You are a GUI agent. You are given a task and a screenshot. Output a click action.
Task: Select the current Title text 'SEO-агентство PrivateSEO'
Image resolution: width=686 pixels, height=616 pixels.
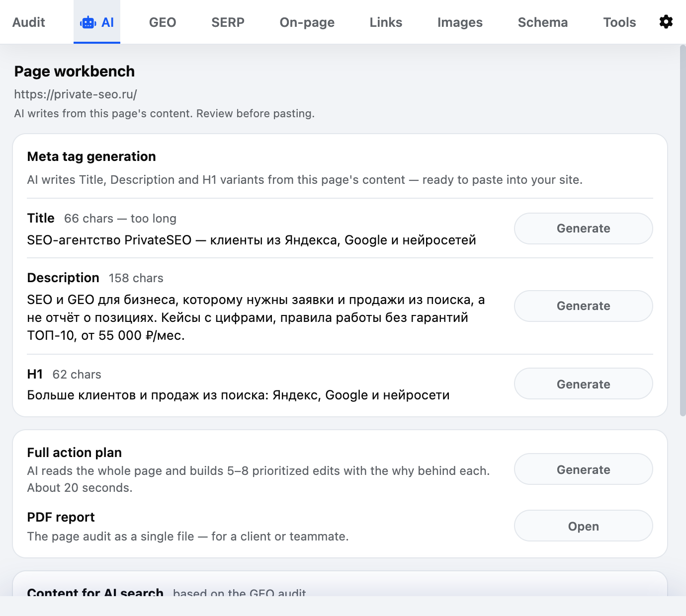coord(109,240)
